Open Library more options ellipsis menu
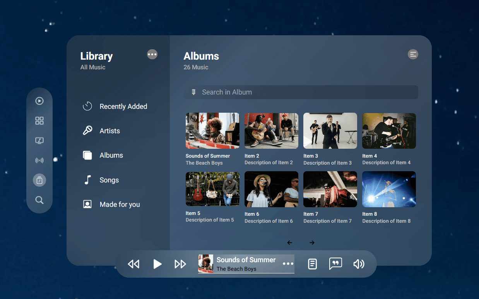The image size is (479, 299). pyautogui.click(x=152, y=55)
